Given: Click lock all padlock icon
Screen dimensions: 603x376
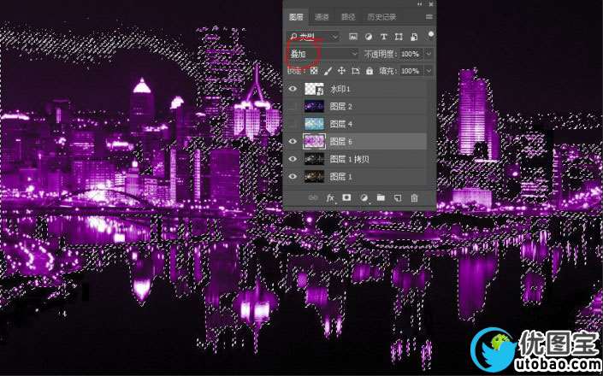Looking at the screenshot, I should click(369, 71).
